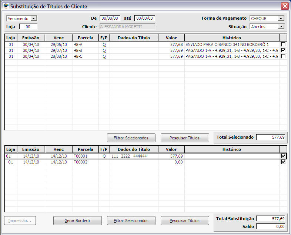This screenshot has width=291, height=235.
Task: Uncheck the T00001 row checkbox
Action: coord(283,156)
